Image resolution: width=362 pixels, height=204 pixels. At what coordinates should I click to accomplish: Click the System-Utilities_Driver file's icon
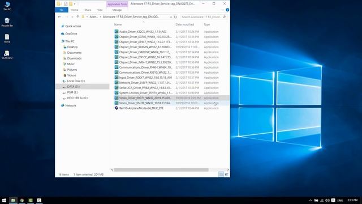117,93
